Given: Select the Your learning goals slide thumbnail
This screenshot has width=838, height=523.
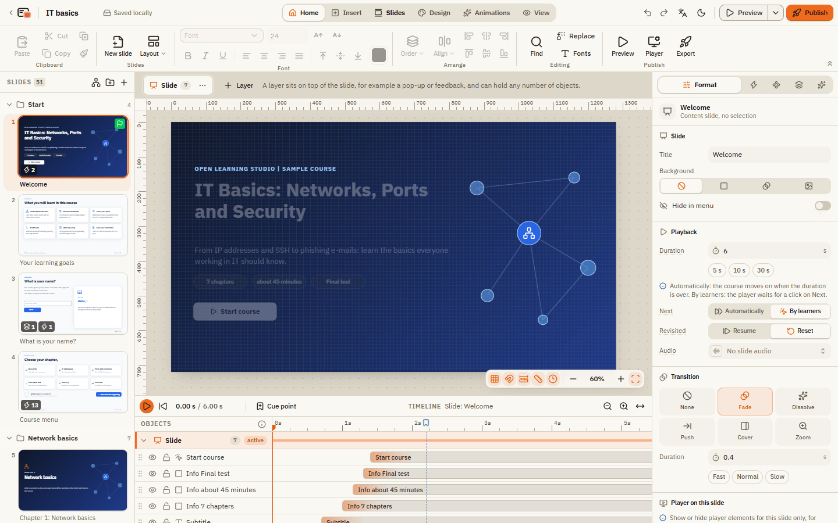Looking at the screenshot, I should tap(73, 225).
